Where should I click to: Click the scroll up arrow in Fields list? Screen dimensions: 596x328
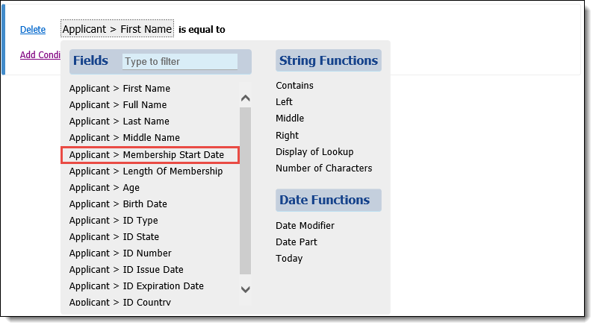[246, 98]
